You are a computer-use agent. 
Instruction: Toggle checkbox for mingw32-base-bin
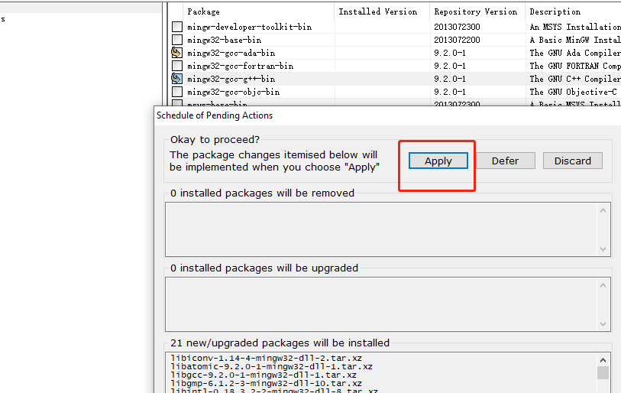[177, 40]
